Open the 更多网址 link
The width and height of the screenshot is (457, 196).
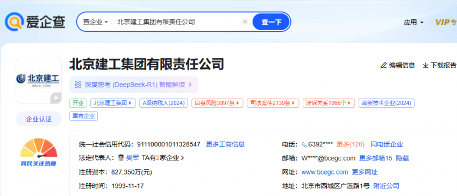(x=365, y=172)
